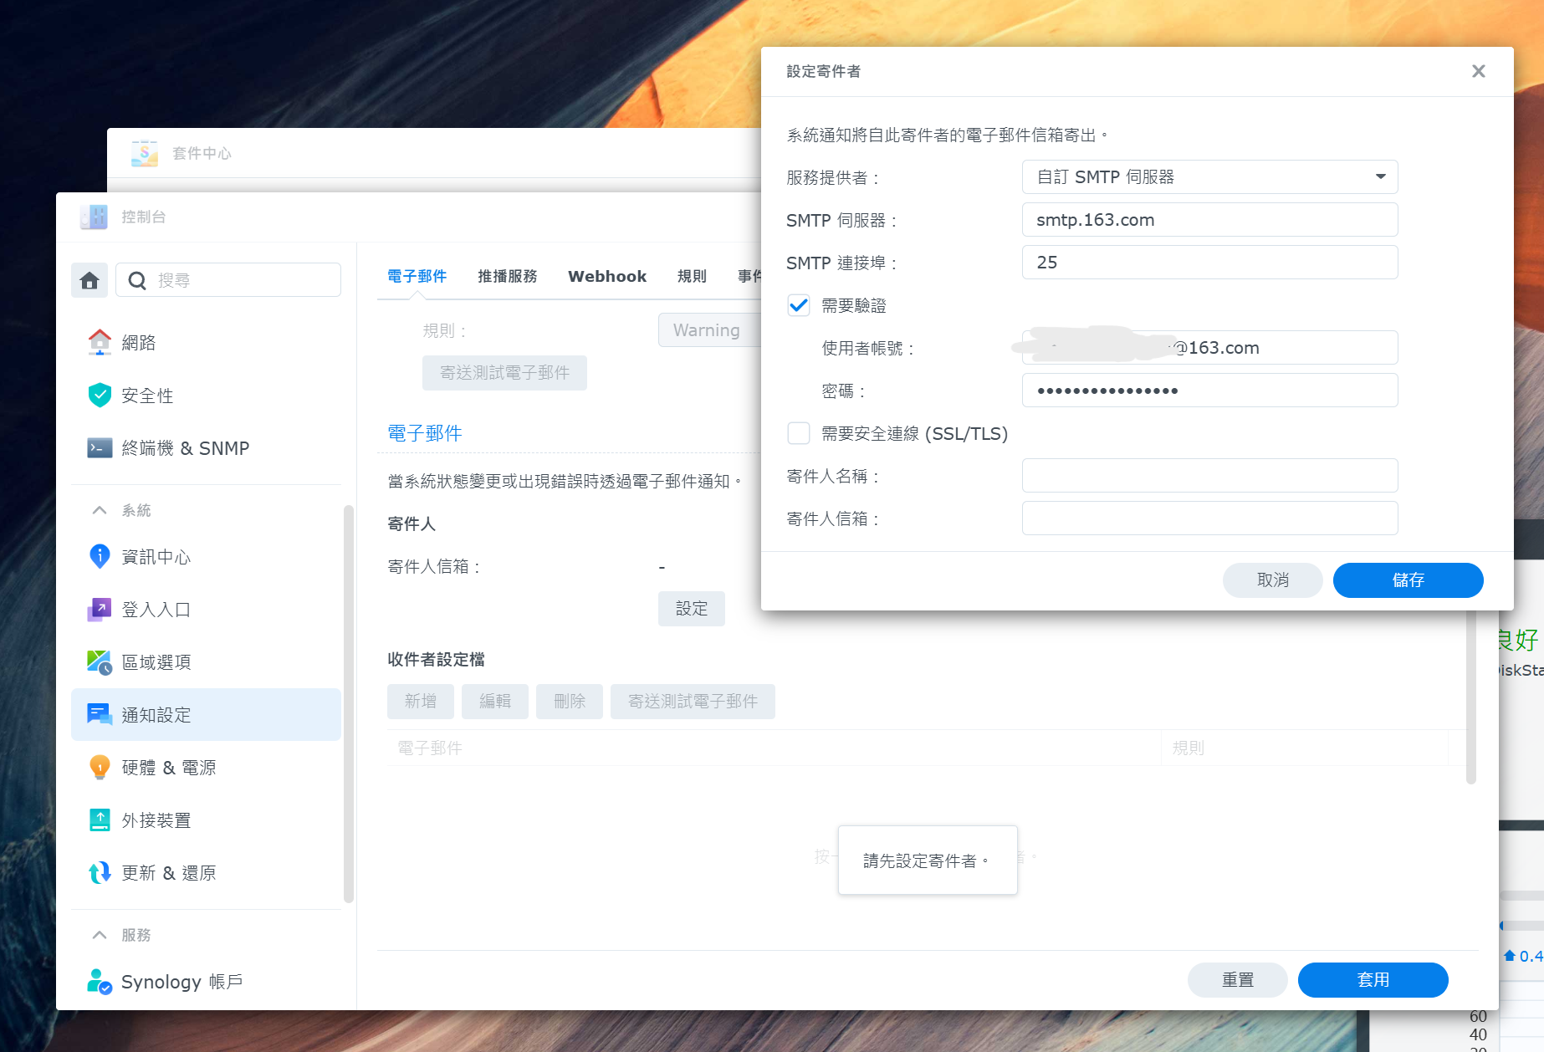The image size is (1544, 1052).
Task: Open 終端機 & SNMP settings
Action: click(x=186, y=447)
